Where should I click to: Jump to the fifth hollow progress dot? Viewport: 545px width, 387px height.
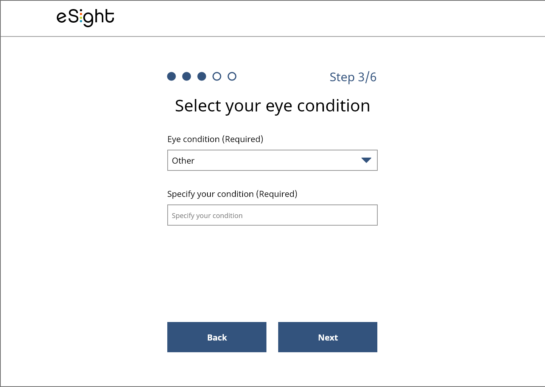232,76
